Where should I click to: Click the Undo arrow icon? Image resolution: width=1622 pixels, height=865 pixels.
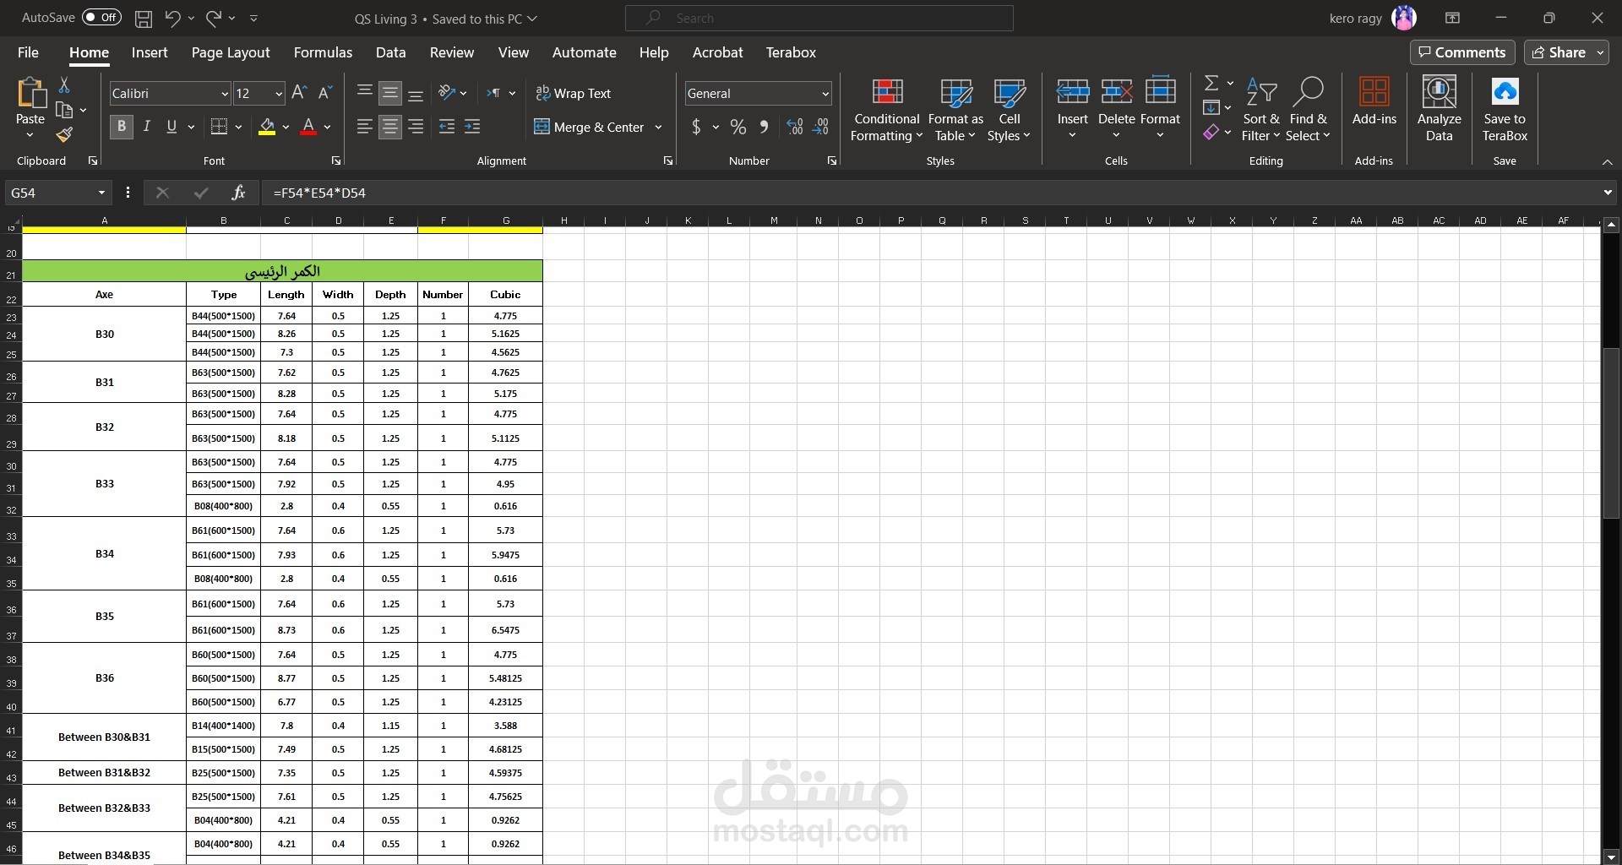coord(172,18)
